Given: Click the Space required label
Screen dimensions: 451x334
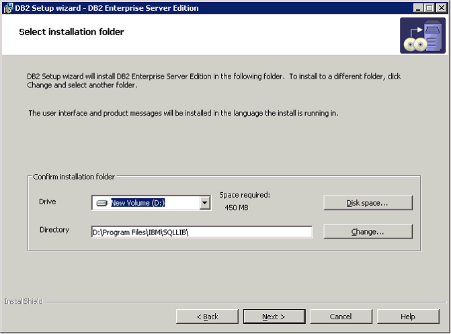Looking at the screenshot, I should coord(245,195).
